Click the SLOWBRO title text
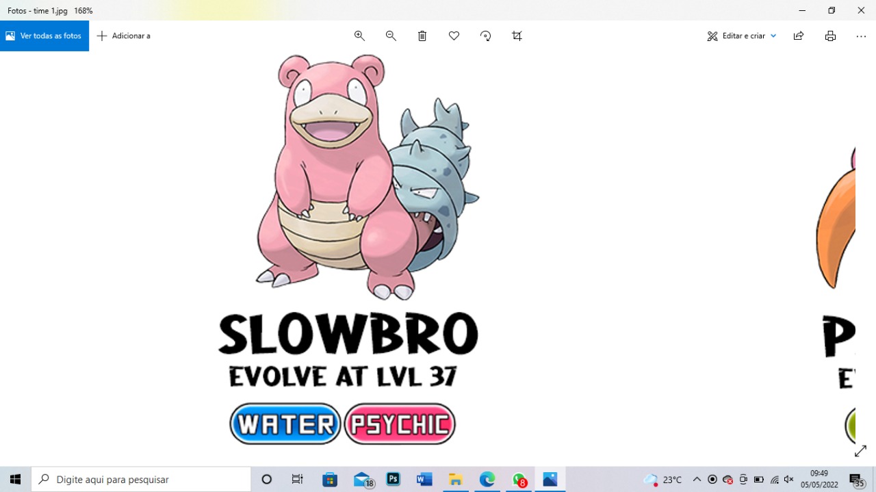 (348, 334)
